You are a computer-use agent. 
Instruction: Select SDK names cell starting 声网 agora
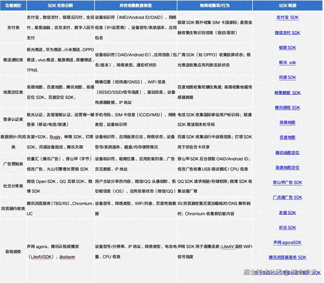pyautogui.click(x=60, y=251)
